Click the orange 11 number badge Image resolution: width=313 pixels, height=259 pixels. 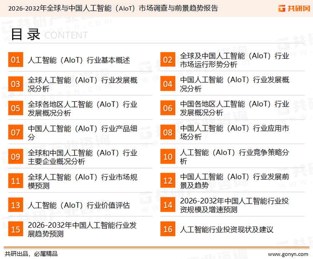(15, 181)
